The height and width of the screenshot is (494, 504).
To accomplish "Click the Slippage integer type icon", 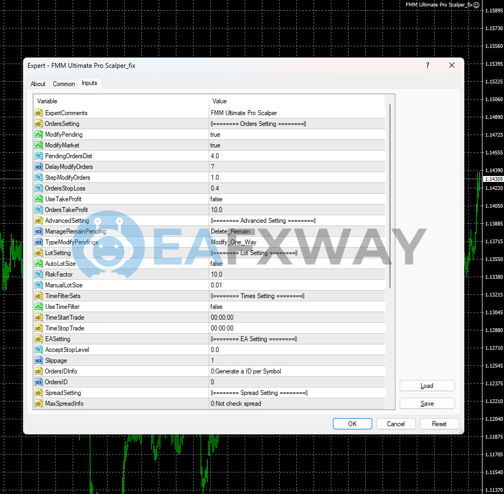I will click(x=38, y=361).
